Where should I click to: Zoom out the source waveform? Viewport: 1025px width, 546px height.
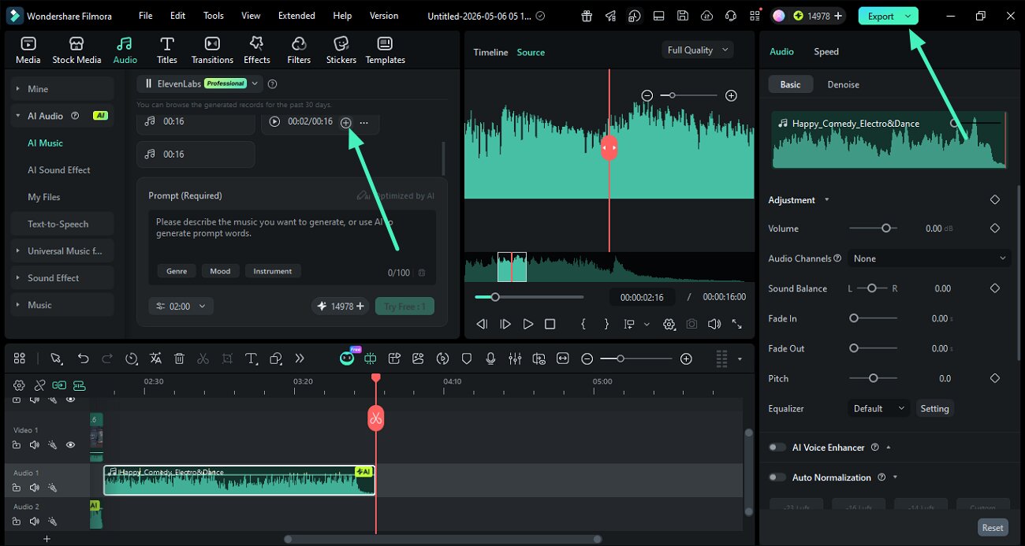coord(647,95)
